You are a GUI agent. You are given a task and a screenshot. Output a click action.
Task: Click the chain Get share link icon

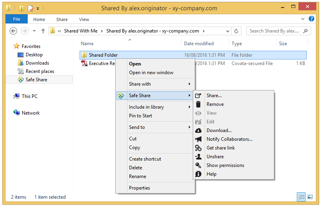[x=199, y=148]
